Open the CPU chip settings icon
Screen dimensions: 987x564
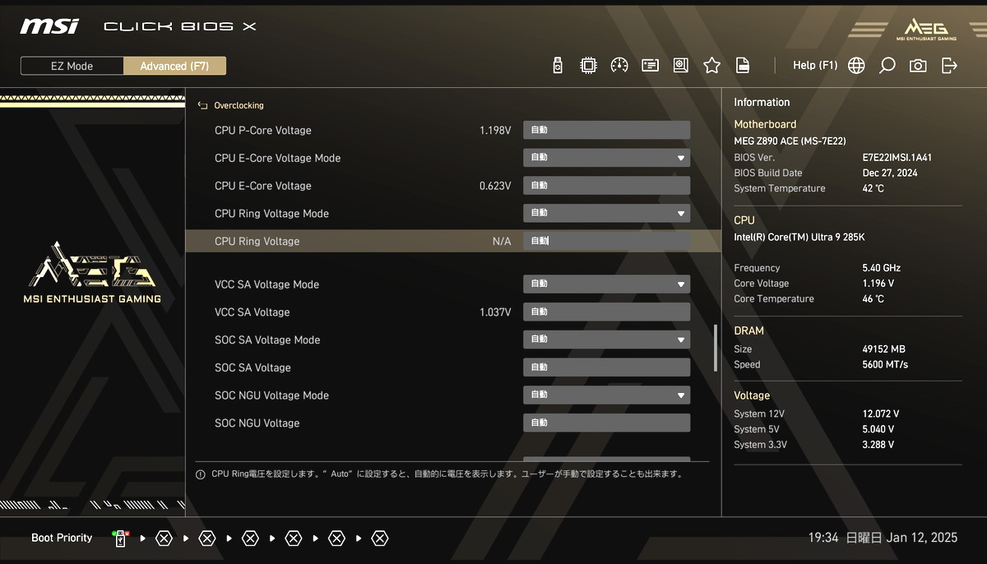pos(588,66)
